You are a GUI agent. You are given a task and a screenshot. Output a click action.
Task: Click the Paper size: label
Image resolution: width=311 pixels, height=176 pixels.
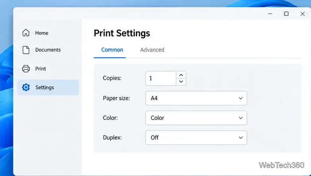117,98
